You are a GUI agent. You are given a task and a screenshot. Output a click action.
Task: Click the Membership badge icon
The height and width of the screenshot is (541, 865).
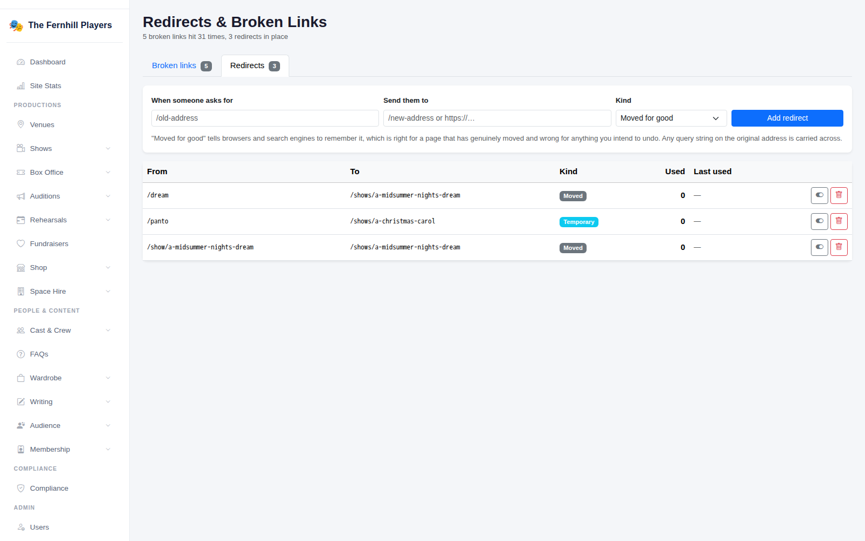pos(21,450)
